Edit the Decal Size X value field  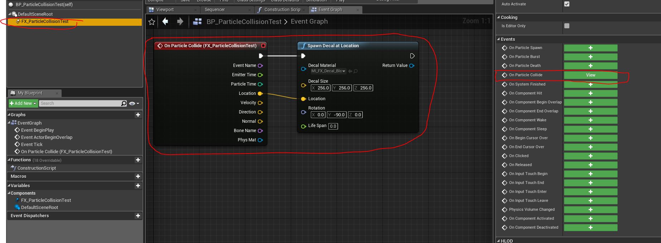point(320,88)
